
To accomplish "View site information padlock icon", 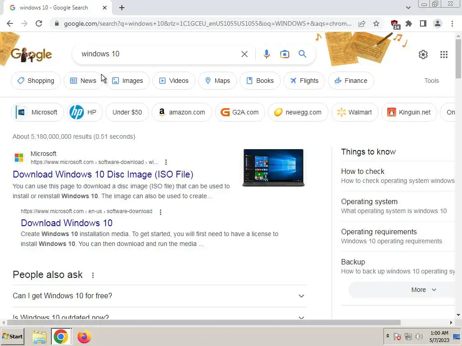I will point(57,23).
